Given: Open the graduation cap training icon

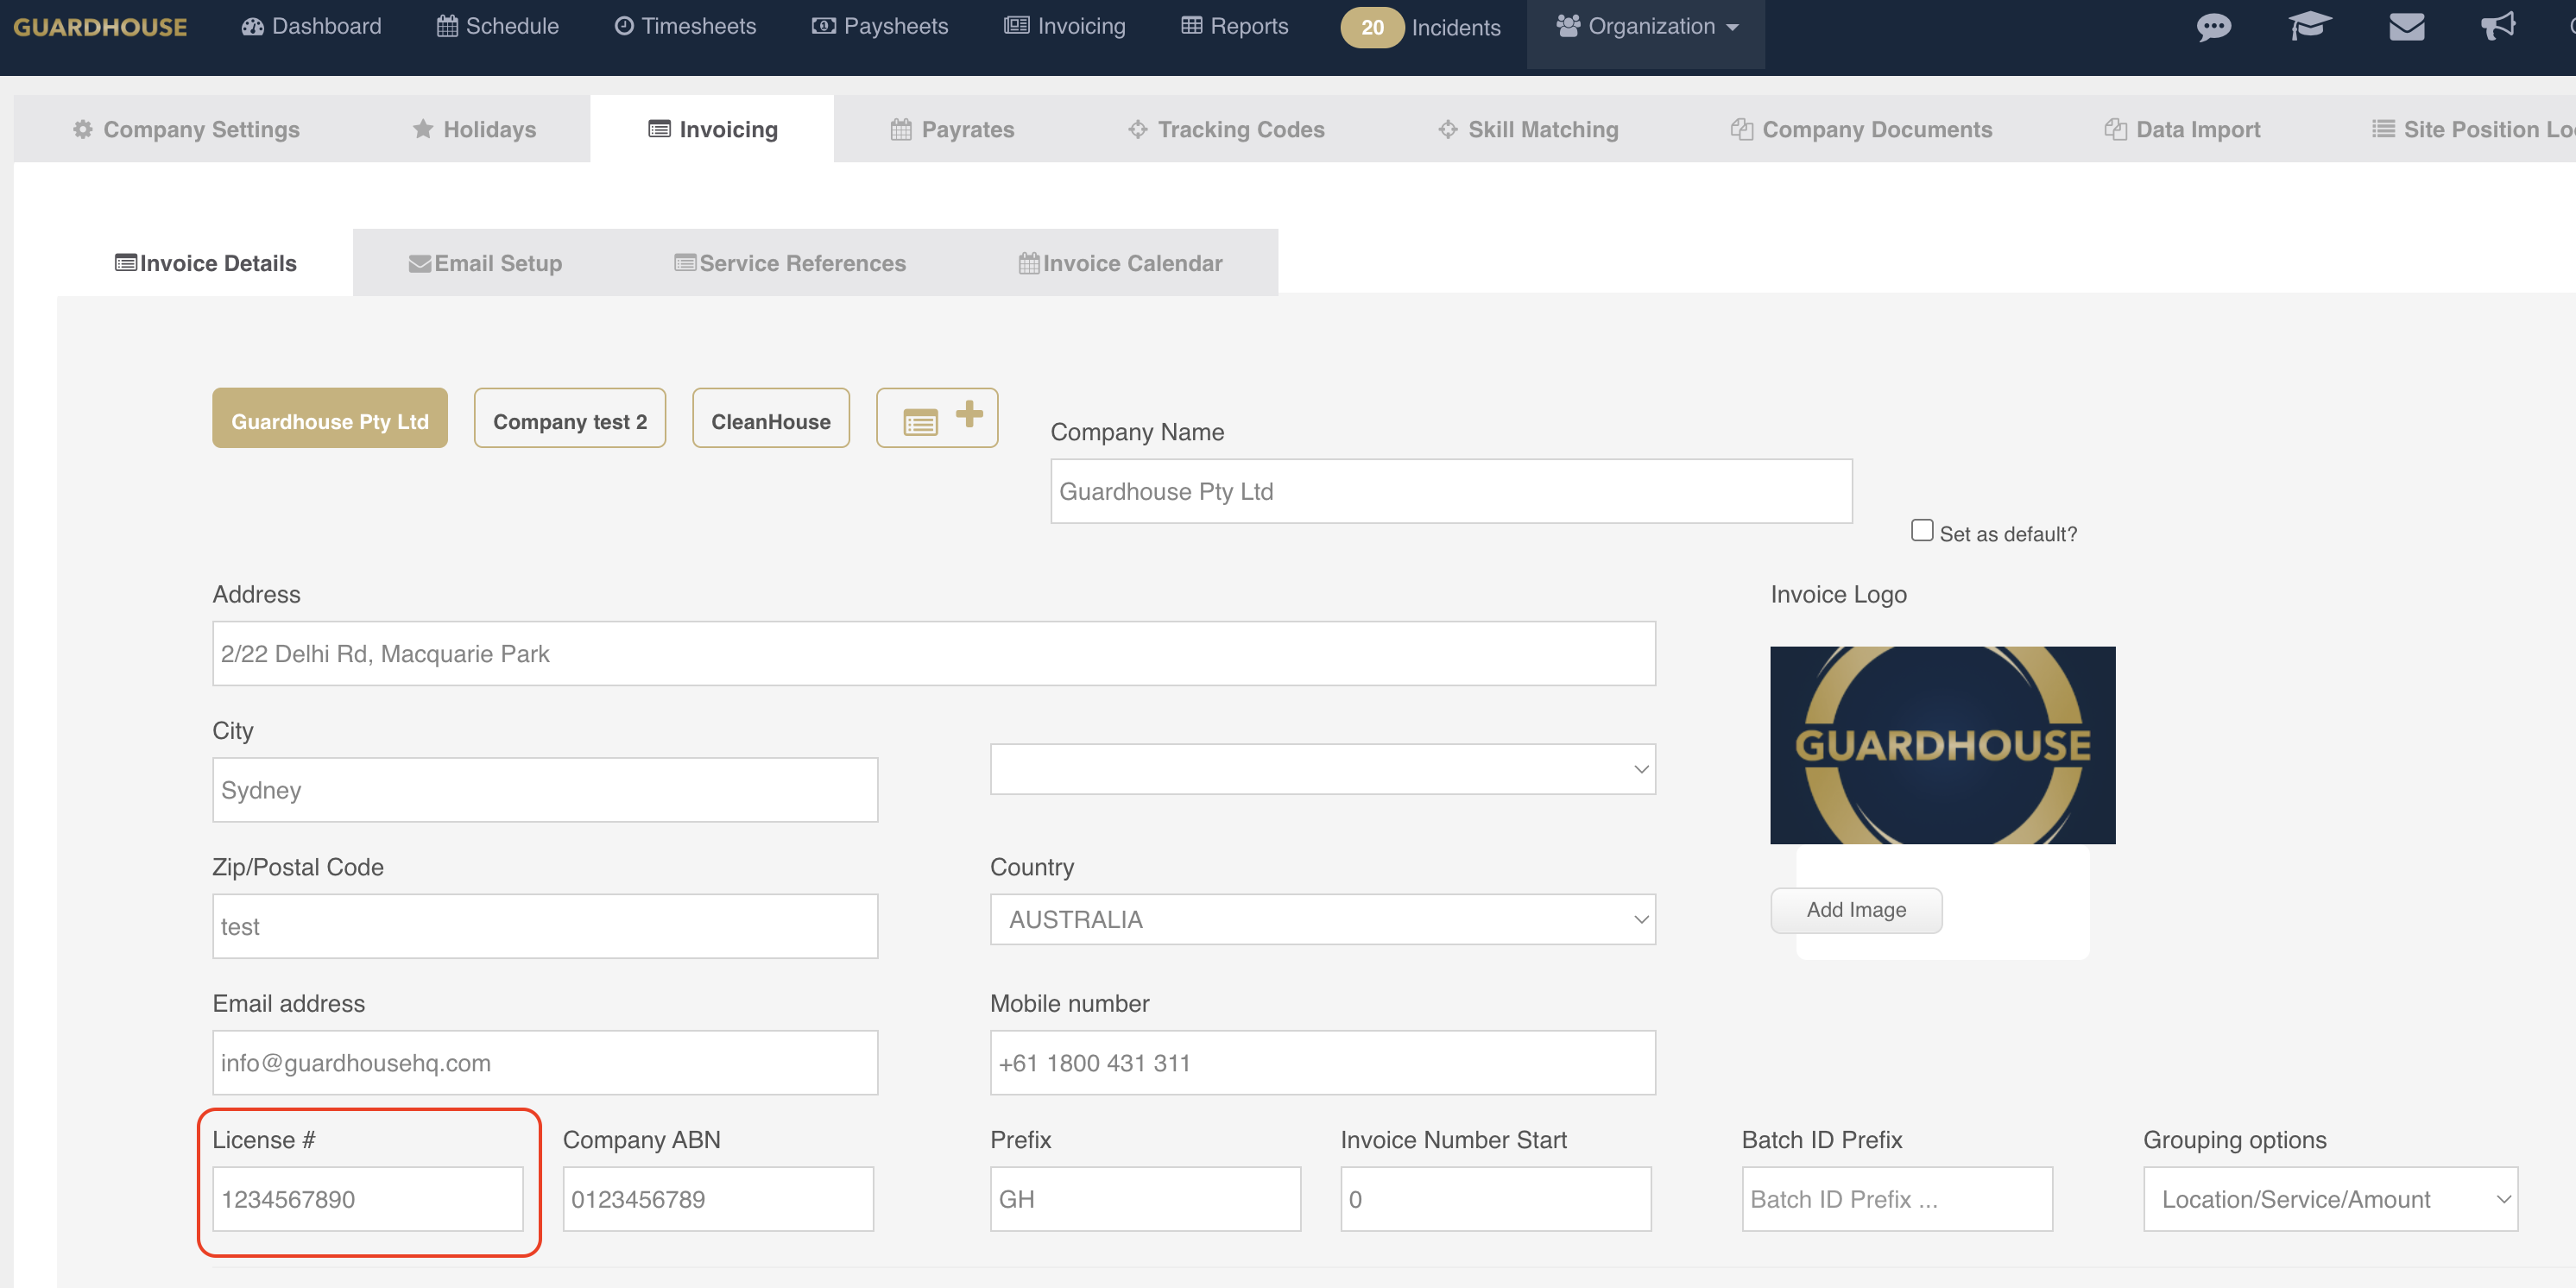Looking at the screenshot, I should pyautogui.click(x=2309, y=27).
